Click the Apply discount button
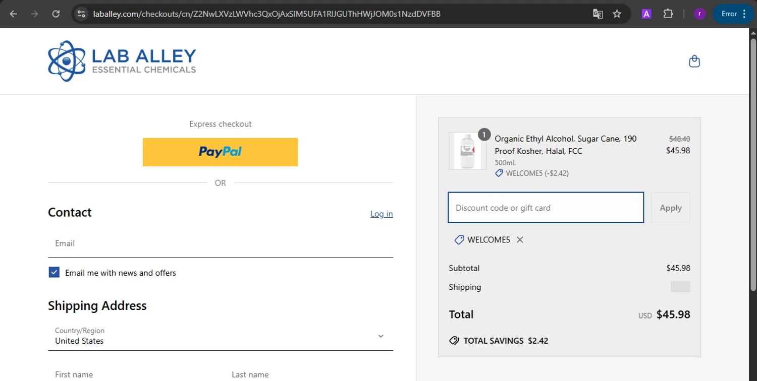 pos(671,208)
